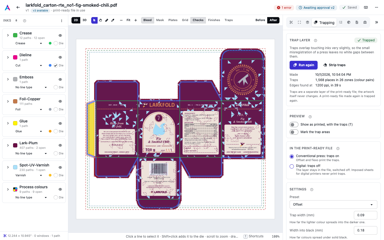Enable Mark the trap areas toggle
This screenshot has height=240, width=384.
[294, 132]
